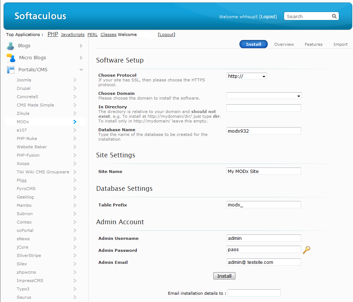This screenshot has width=353, height=302.
Task: Click the arrow icon next to Joomla
Action: pyautogui.click(x=75, y=80)
